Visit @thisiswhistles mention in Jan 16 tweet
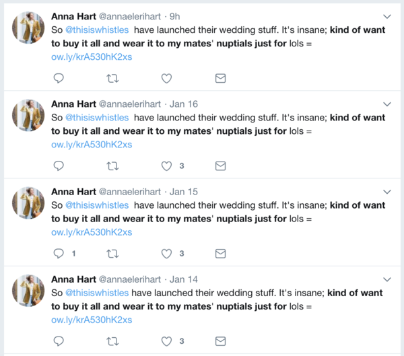 point(96,117)
